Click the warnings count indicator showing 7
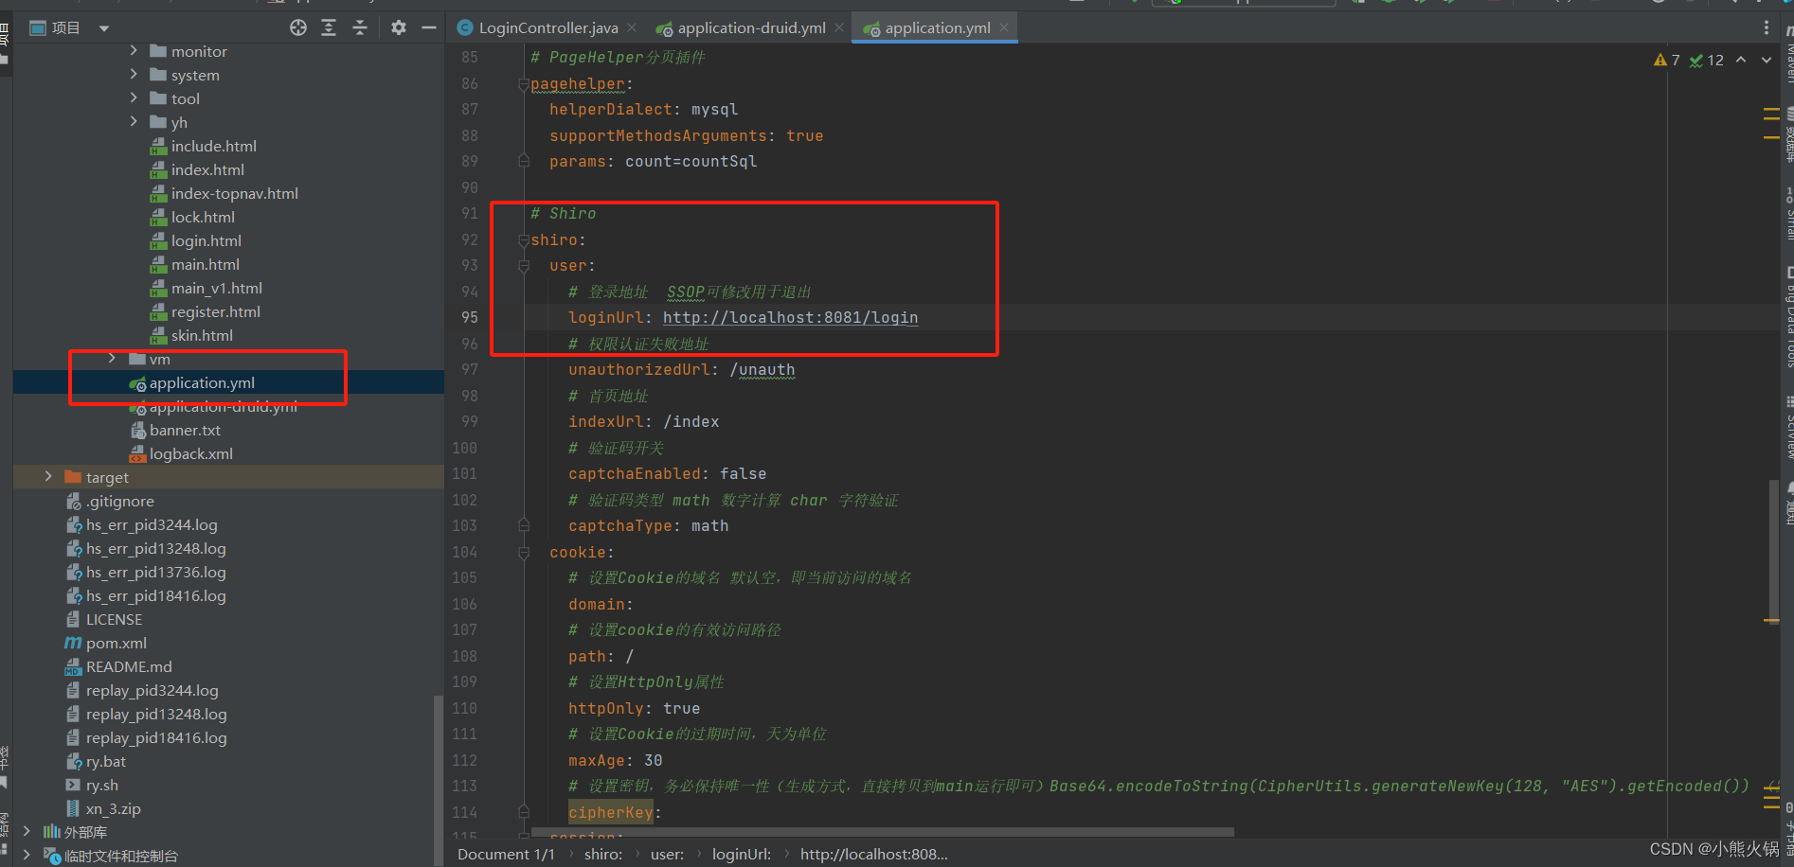This screenshot has width=1794, height=867. (1667, 60)
